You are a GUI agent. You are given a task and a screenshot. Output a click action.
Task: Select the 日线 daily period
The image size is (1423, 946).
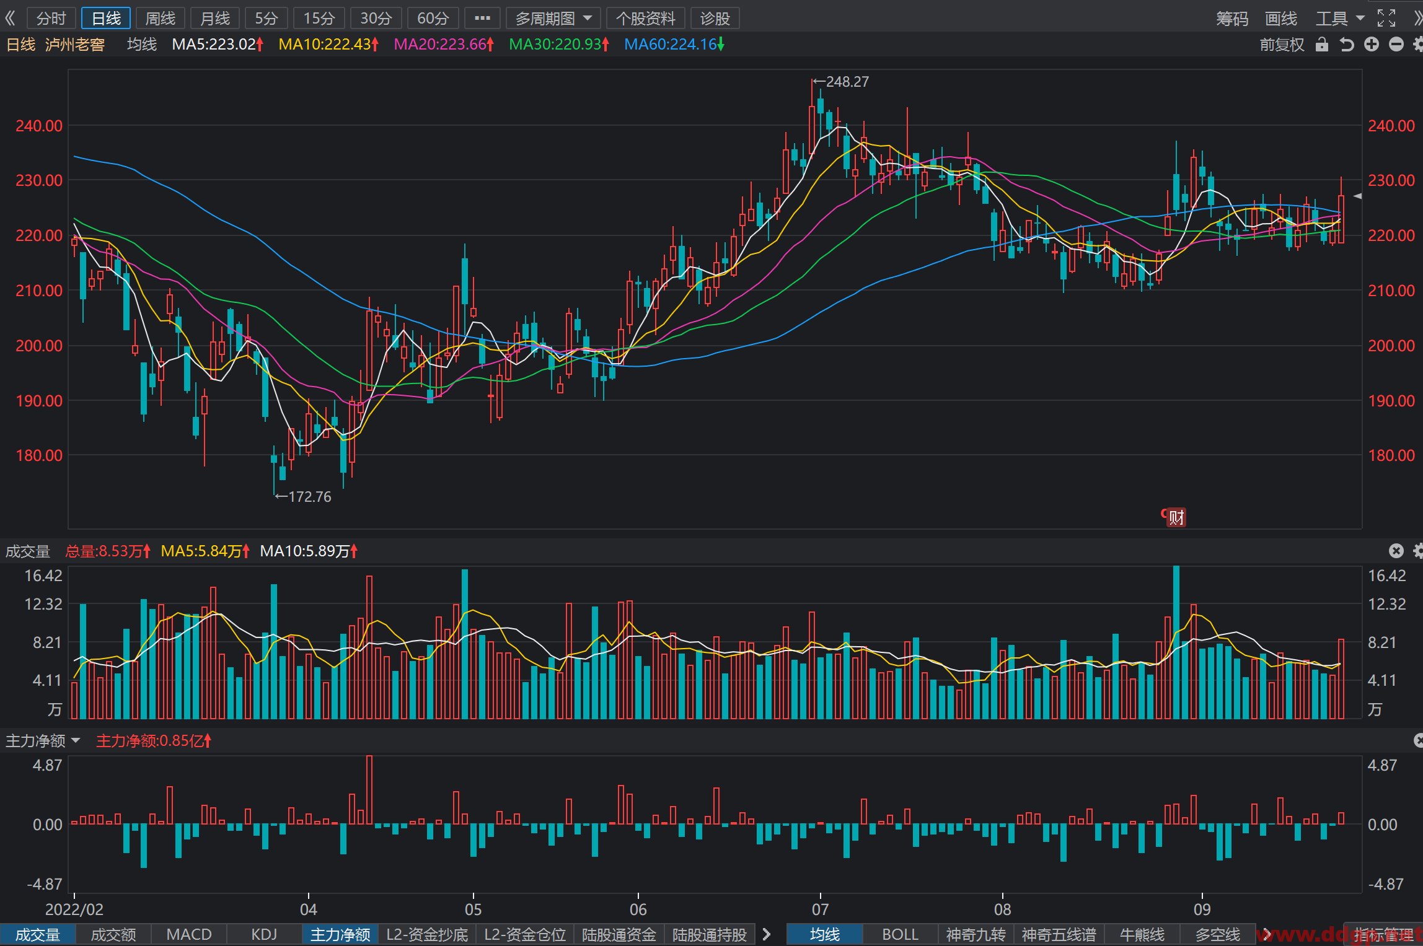tap(106, 19)
